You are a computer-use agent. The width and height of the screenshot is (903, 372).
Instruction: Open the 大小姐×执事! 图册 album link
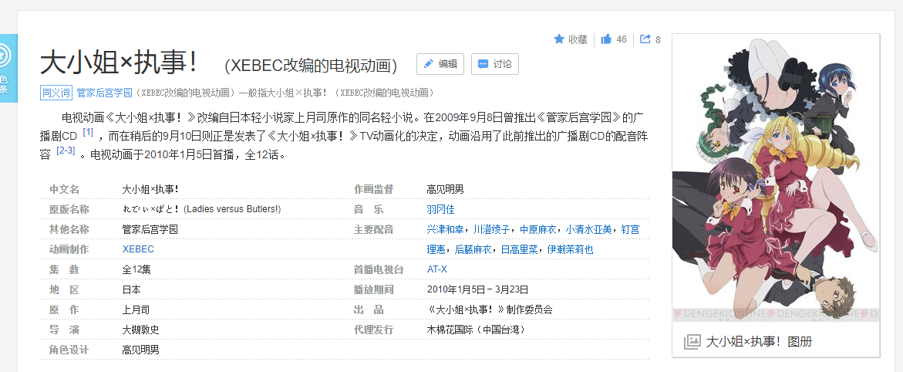coord(759,341)
